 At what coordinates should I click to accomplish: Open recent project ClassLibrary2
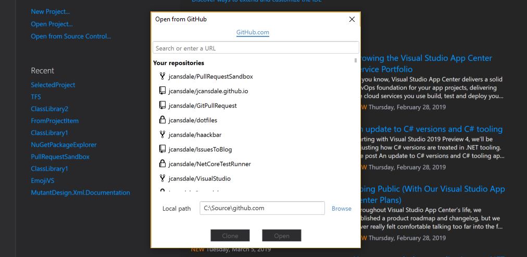tap(49, 109)
